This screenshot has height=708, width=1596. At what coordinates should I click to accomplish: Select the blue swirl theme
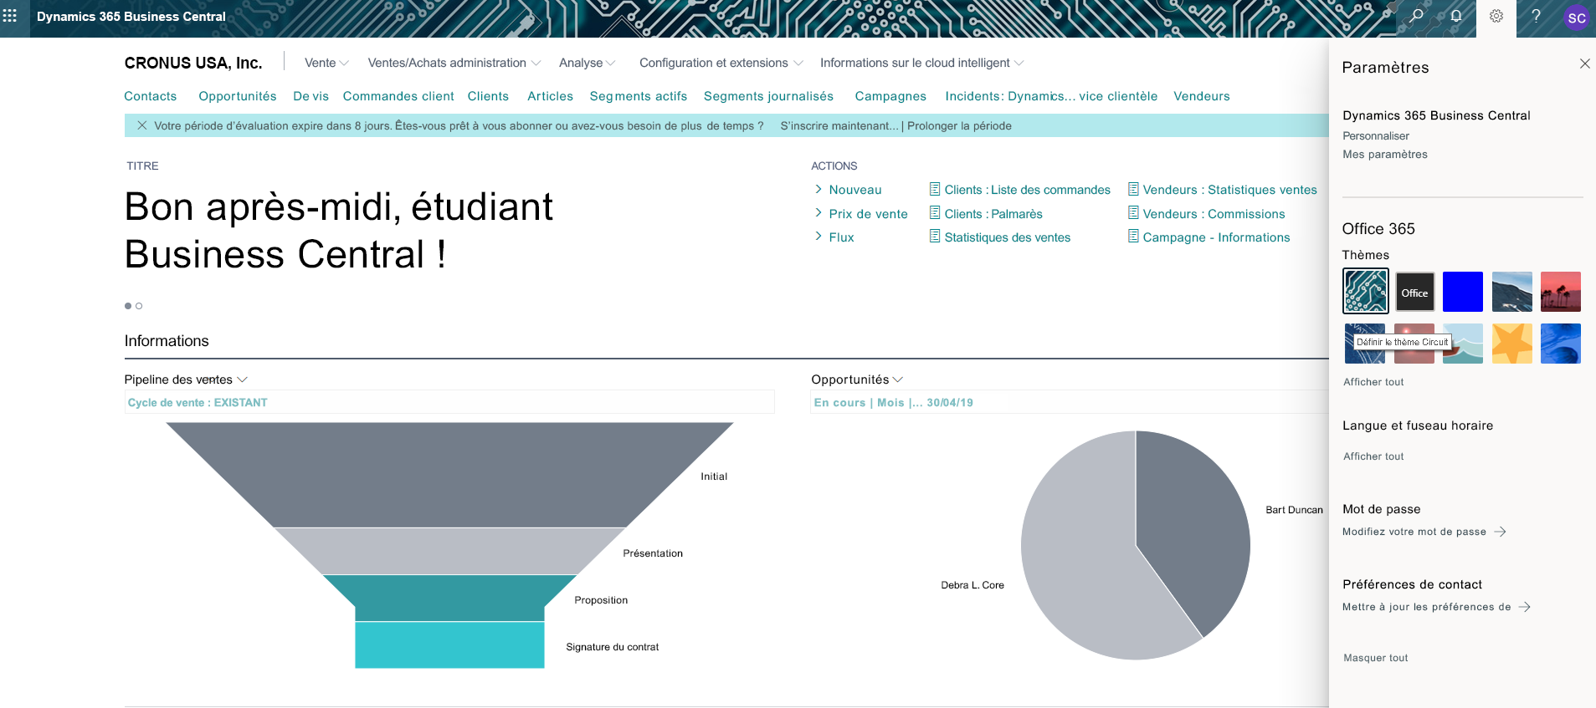(x=1561, y=344)
